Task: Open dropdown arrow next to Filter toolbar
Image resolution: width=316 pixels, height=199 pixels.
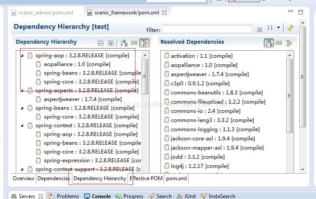Action: click(278, 28)
